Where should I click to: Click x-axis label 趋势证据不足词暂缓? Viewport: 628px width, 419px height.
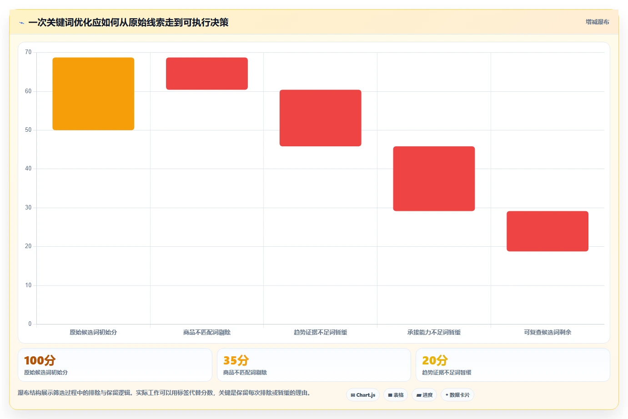pyautogui.click(x=321, y=332)
